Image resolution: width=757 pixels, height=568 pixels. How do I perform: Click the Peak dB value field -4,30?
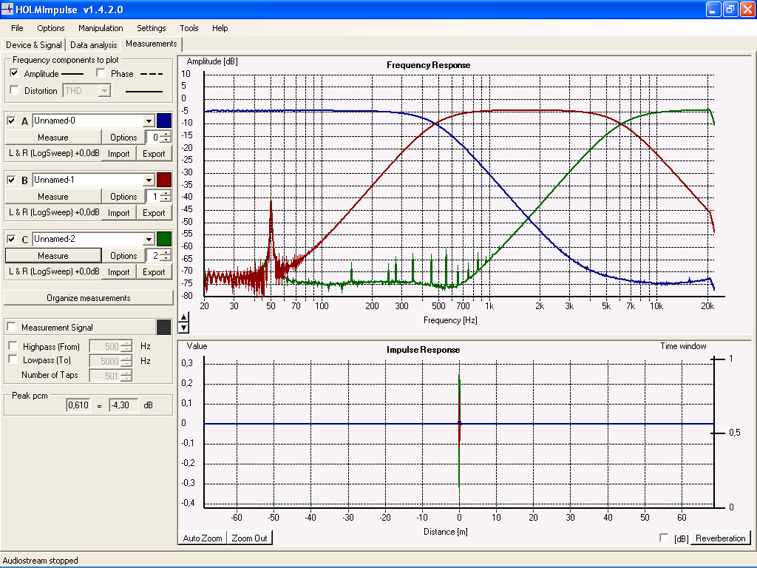[123, 405]
